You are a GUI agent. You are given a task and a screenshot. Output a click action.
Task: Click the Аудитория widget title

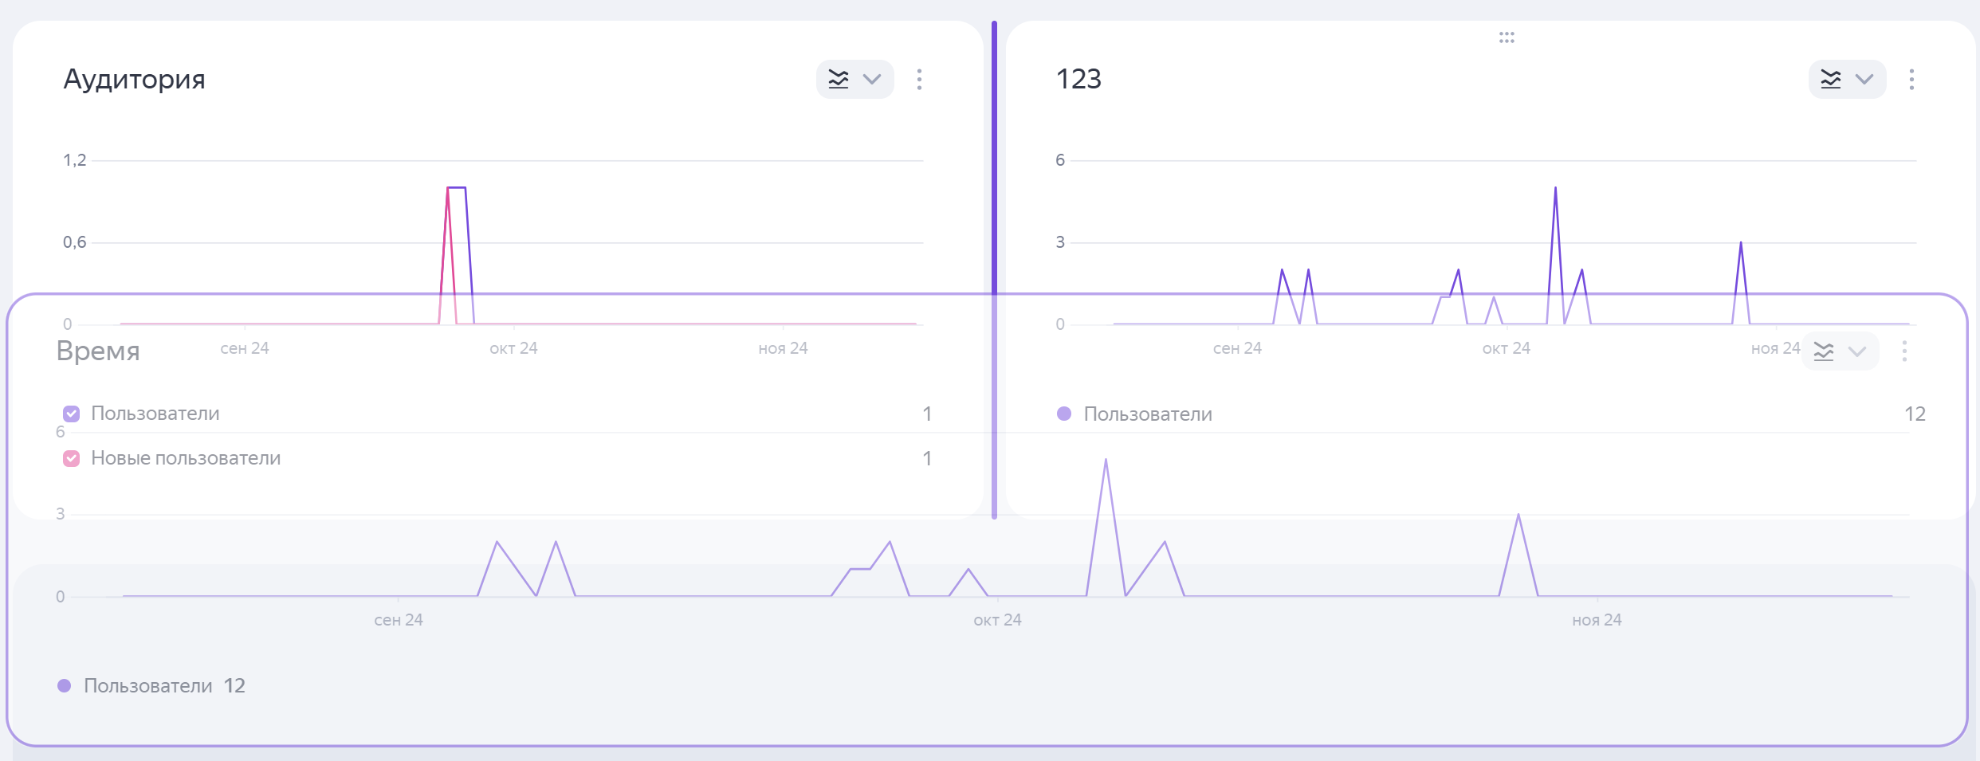(x=134, y=79)
